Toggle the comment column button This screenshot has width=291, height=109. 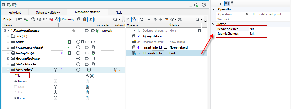(x=90, y=19)
